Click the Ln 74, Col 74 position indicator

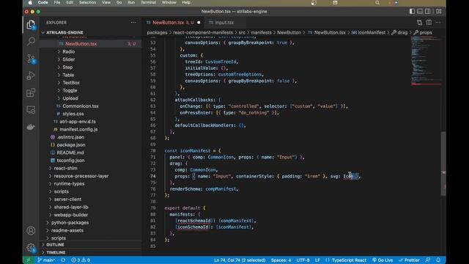point(240,260)
